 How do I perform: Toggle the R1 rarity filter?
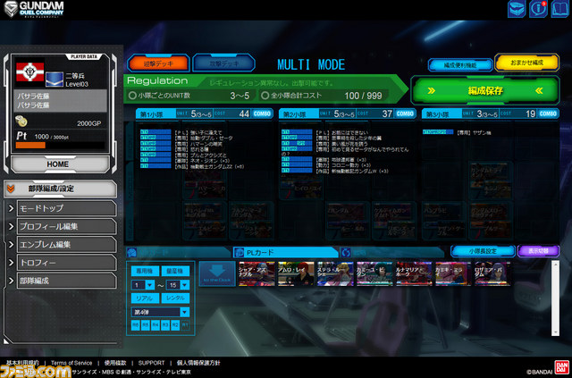(185, 324)
